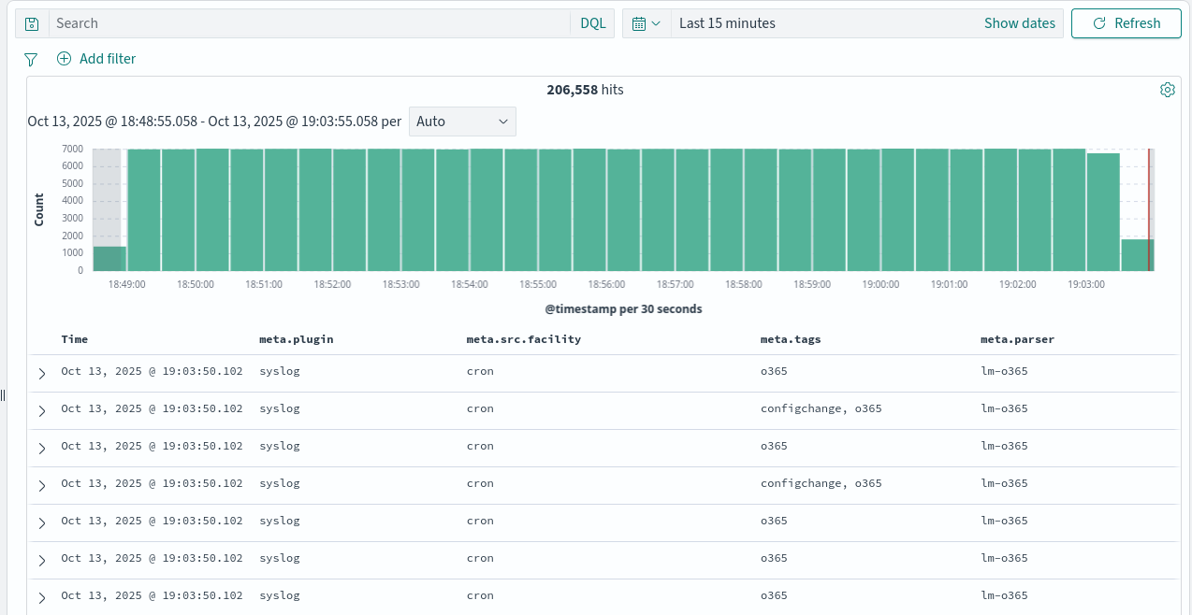This screenshot has width=1192, height=615.
Task: Open the calendar quick time picker
Action: 647,23
